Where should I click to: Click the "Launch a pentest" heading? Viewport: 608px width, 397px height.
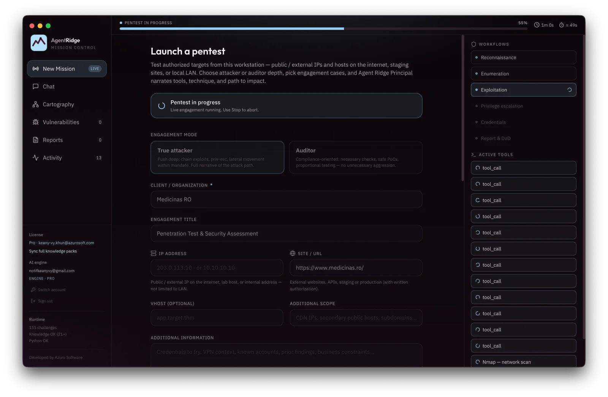pos(188,52)
